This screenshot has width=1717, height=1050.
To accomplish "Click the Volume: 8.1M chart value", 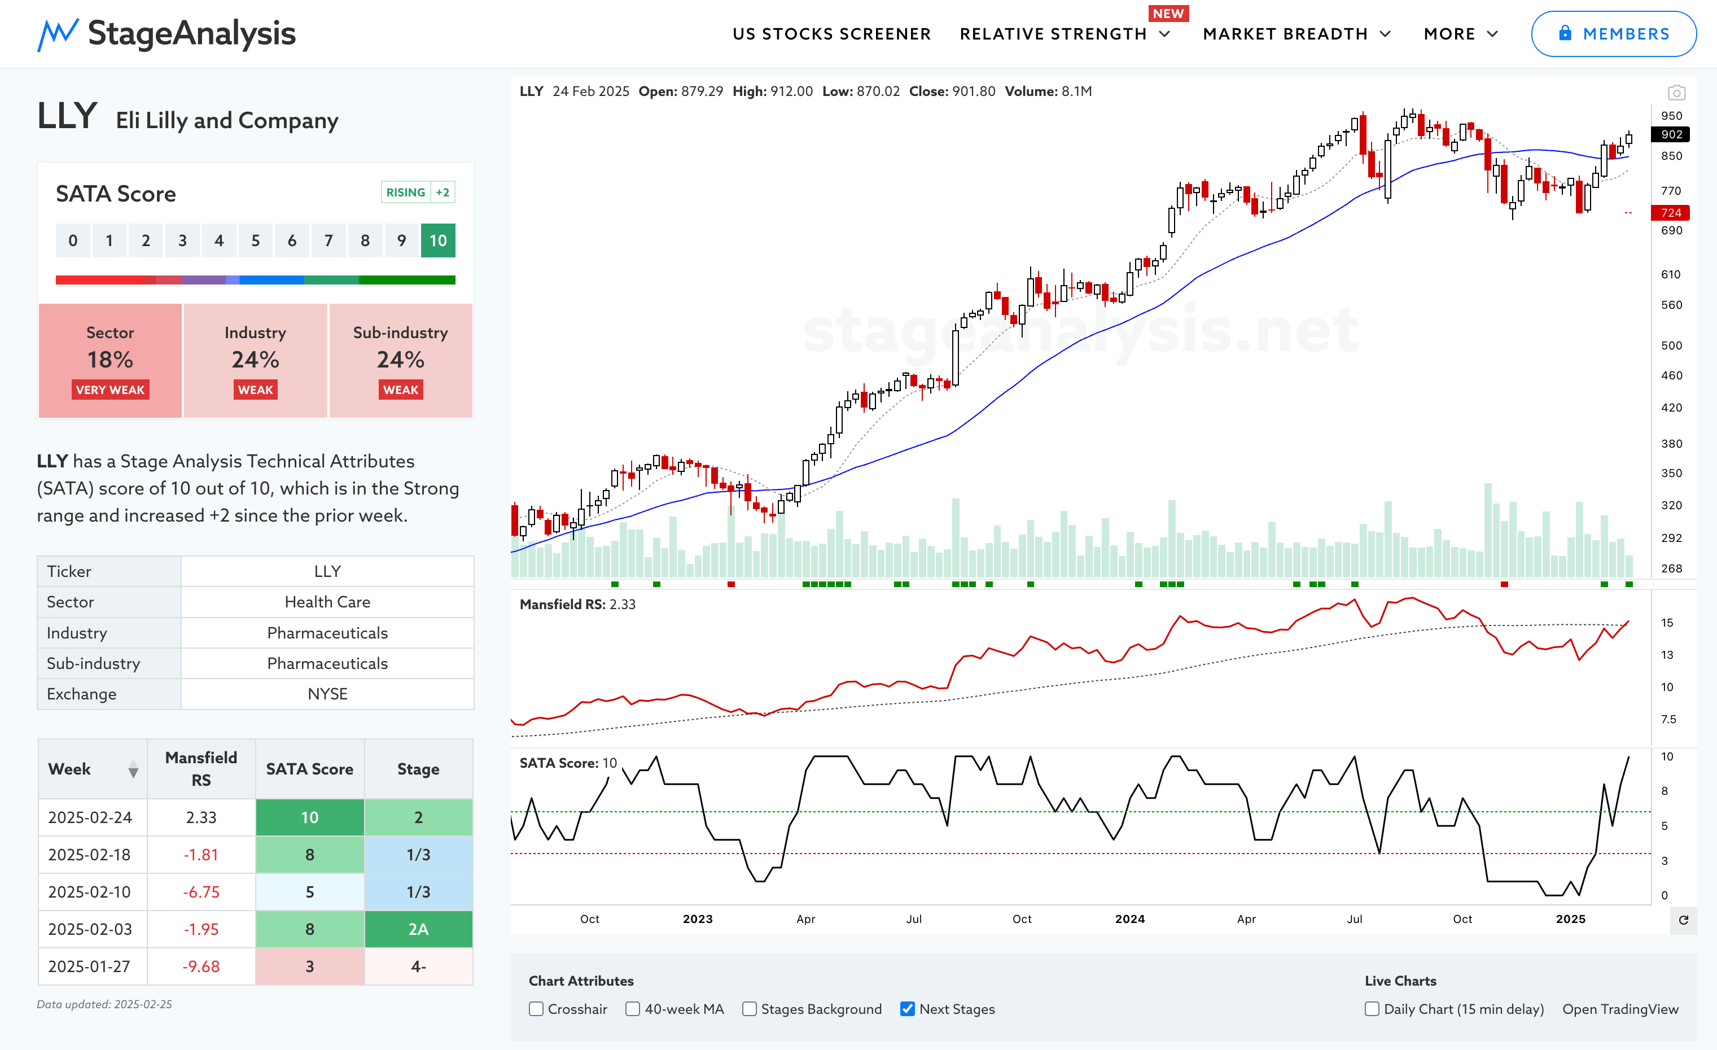I will pyautogui.click(x=1048, y=91).
